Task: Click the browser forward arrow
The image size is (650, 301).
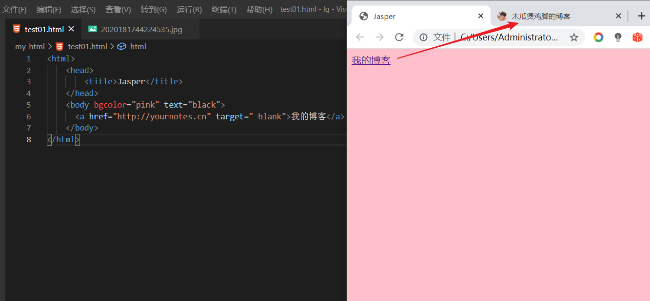Action: click(379, 38)
